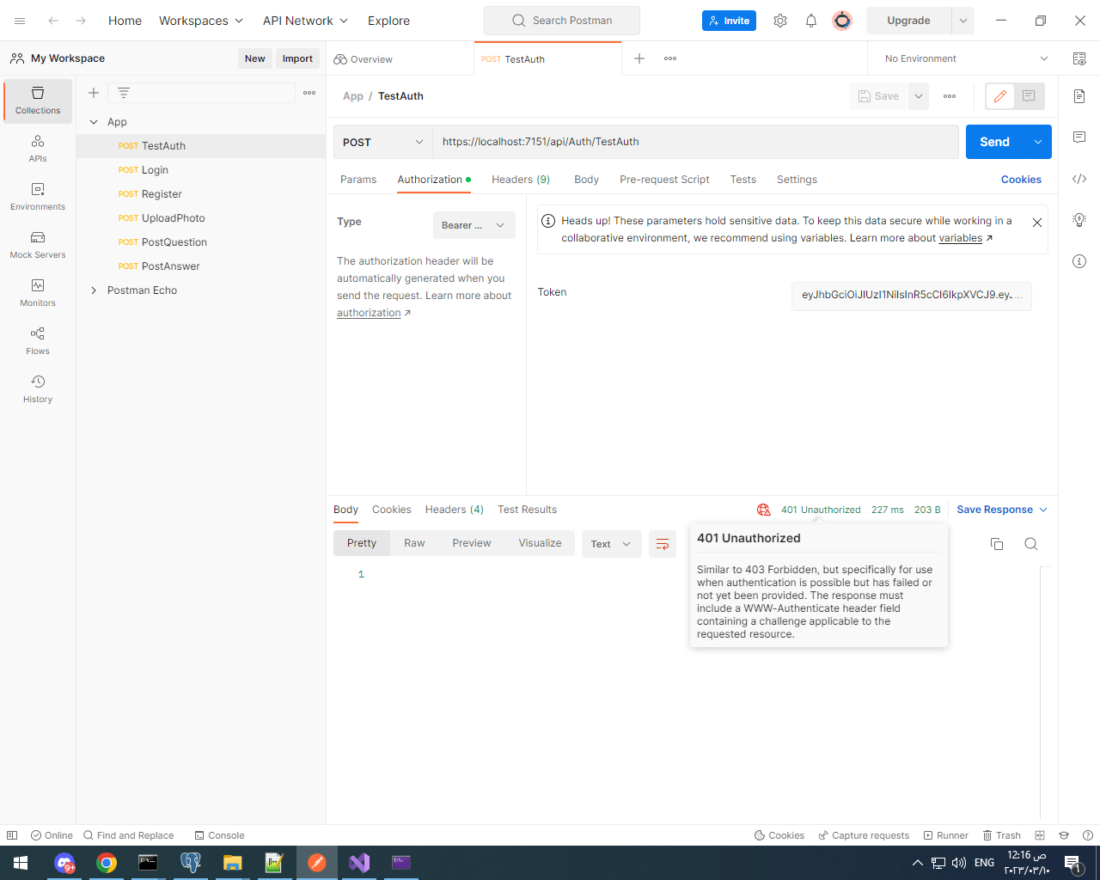This screenshot has width=1100, height=880.
Task: Open the Save options dropdown arrow
Action: (919, 96)
